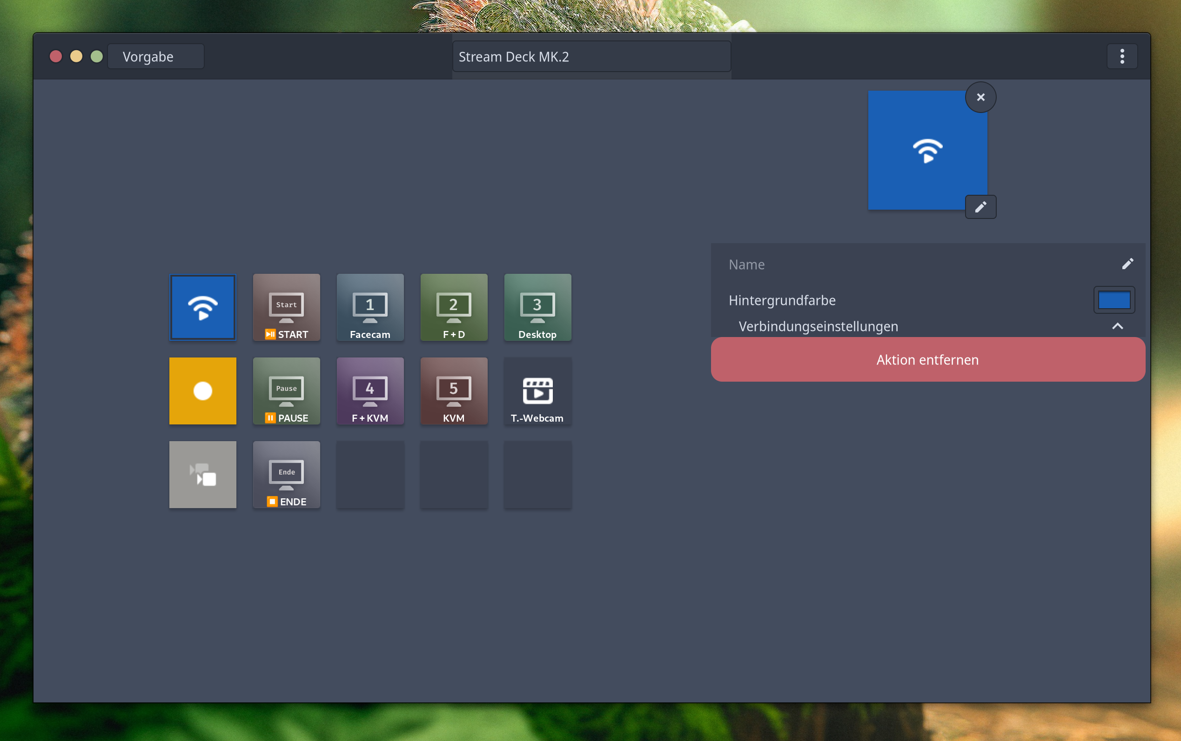Open the Stream Deck MK.2 device selector

pos(591,57)
